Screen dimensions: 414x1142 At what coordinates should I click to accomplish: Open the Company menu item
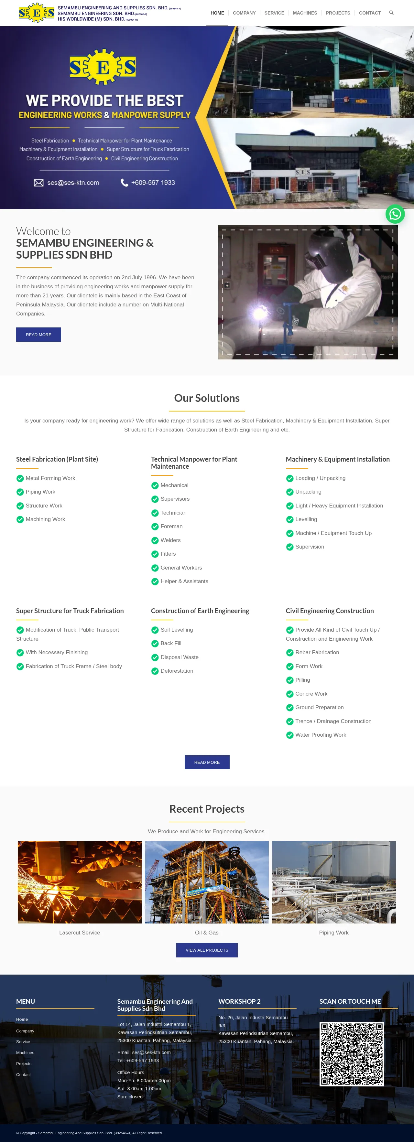pyautogui.click(x=244, y=13)
